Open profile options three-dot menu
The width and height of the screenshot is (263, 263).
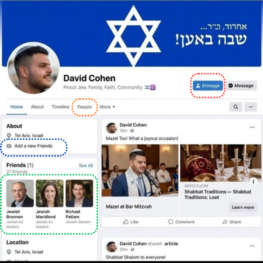[251, 107]
